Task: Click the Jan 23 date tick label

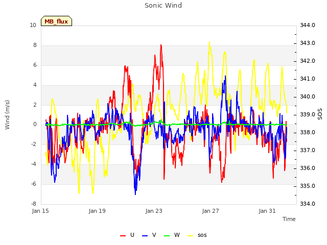Action: pyautogui.click(x=154, y=211)
